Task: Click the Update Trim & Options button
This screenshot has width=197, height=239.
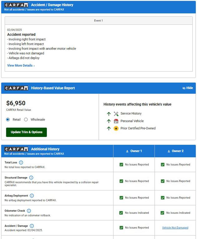Action: [x=26, y=132]
